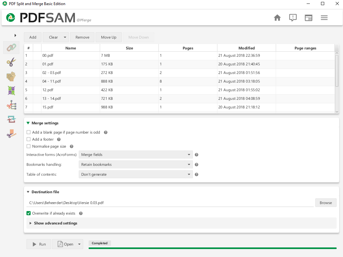Viewport: 343px width, 257px height.
Task: Disable Overwrite if already exists
Action: (x=28, y=213)
